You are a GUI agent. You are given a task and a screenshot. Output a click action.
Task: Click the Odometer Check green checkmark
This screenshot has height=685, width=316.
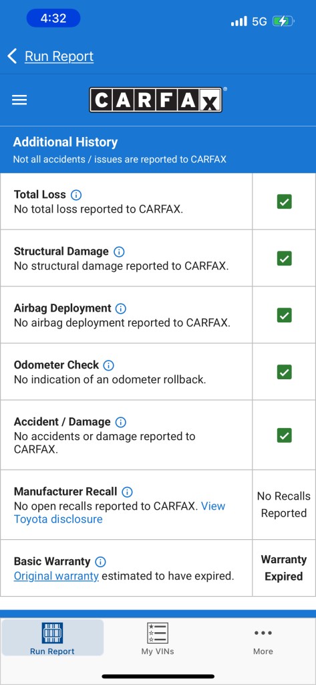point(284,372)
